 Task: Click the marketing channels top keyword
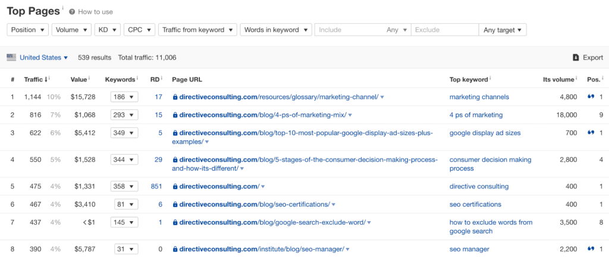click(479, 97)
